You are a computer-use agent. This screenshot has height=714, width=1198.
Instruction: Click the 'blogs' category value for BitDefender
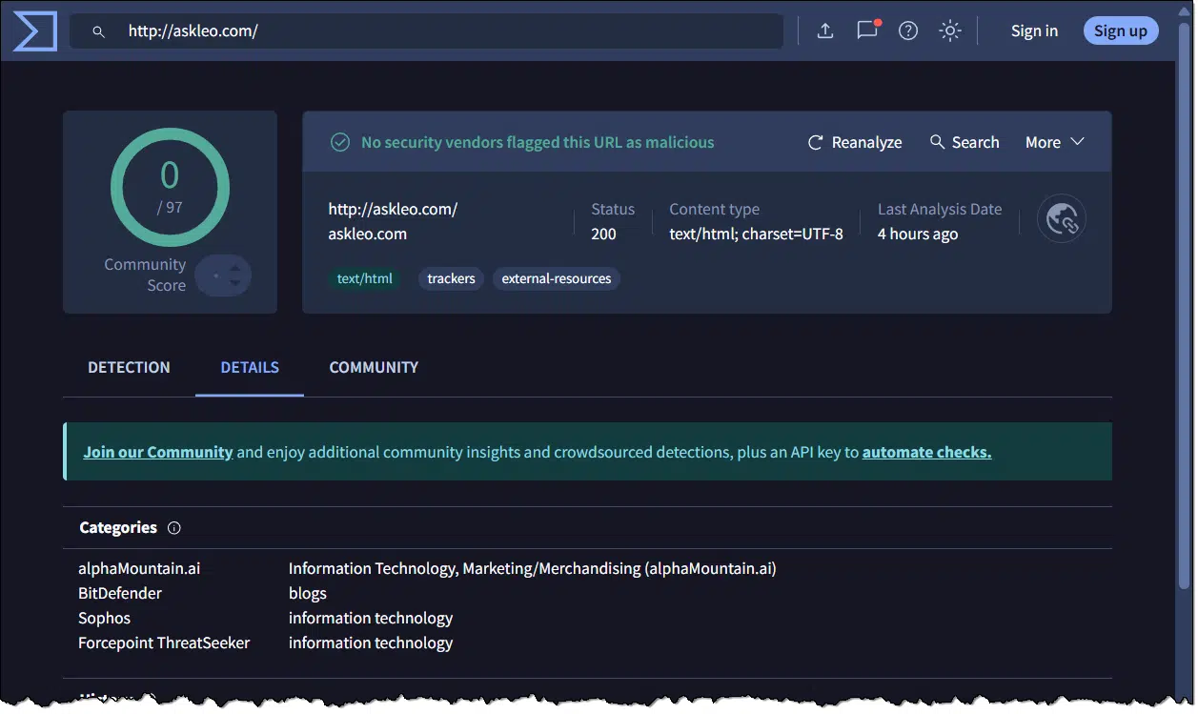pyautogui.click(x=308, y=593)
